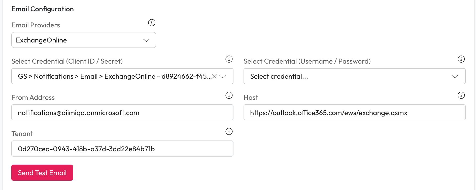Clear the selected ExchangeOnline credential with X
Screen dimensions: 476x190
click(215, 76)
